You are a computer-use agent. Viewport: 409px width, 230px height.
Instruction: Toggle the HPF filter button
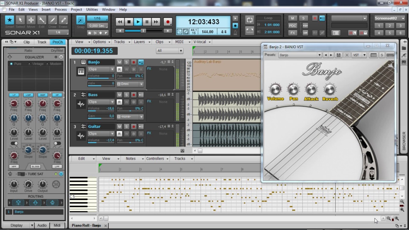tap(14, 167)
